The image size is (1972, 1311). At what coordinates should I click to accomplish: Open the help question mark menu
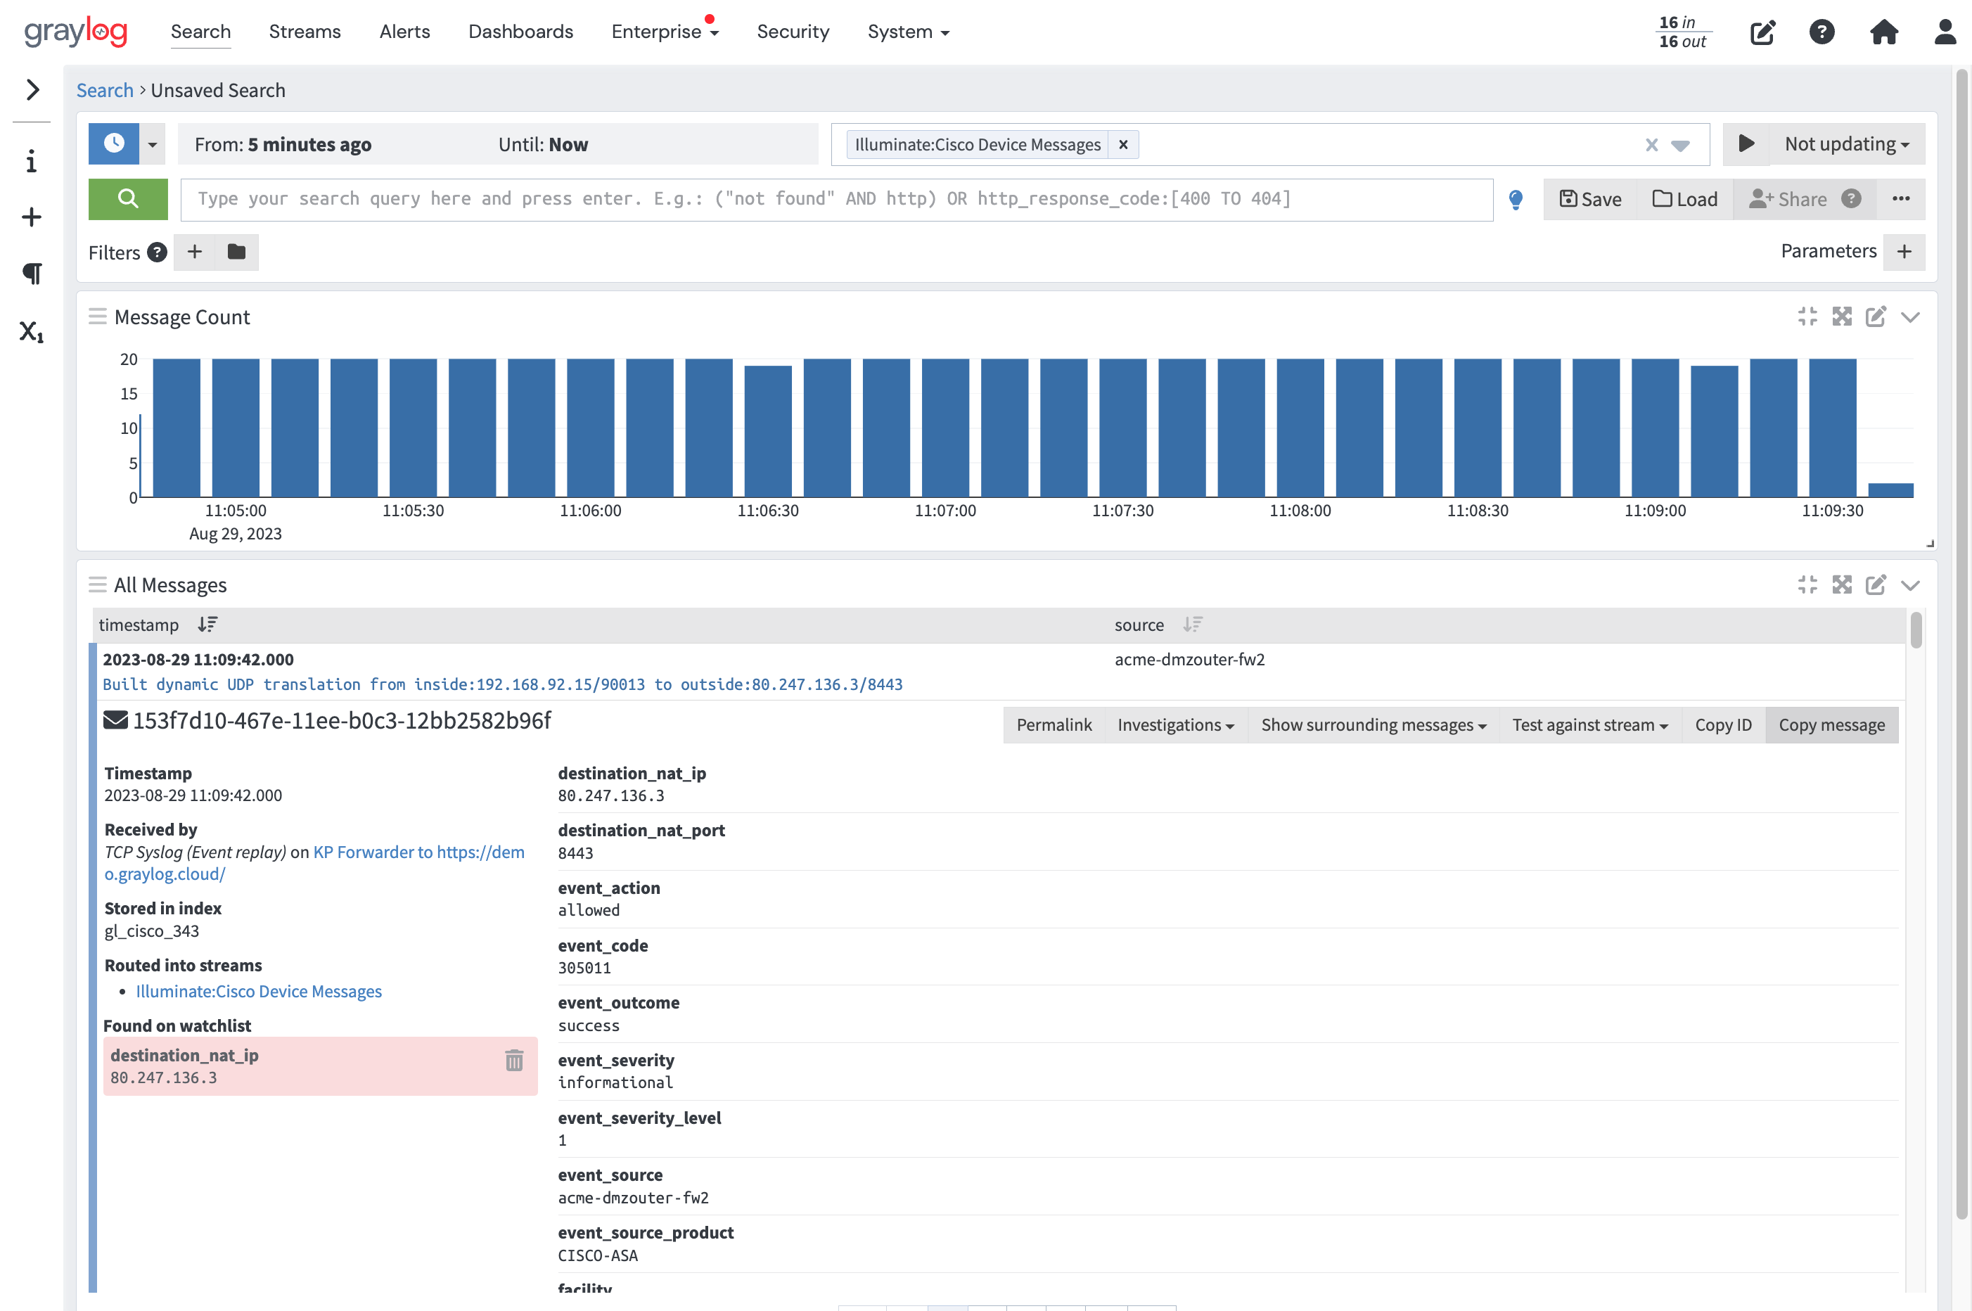[1821, 32]
